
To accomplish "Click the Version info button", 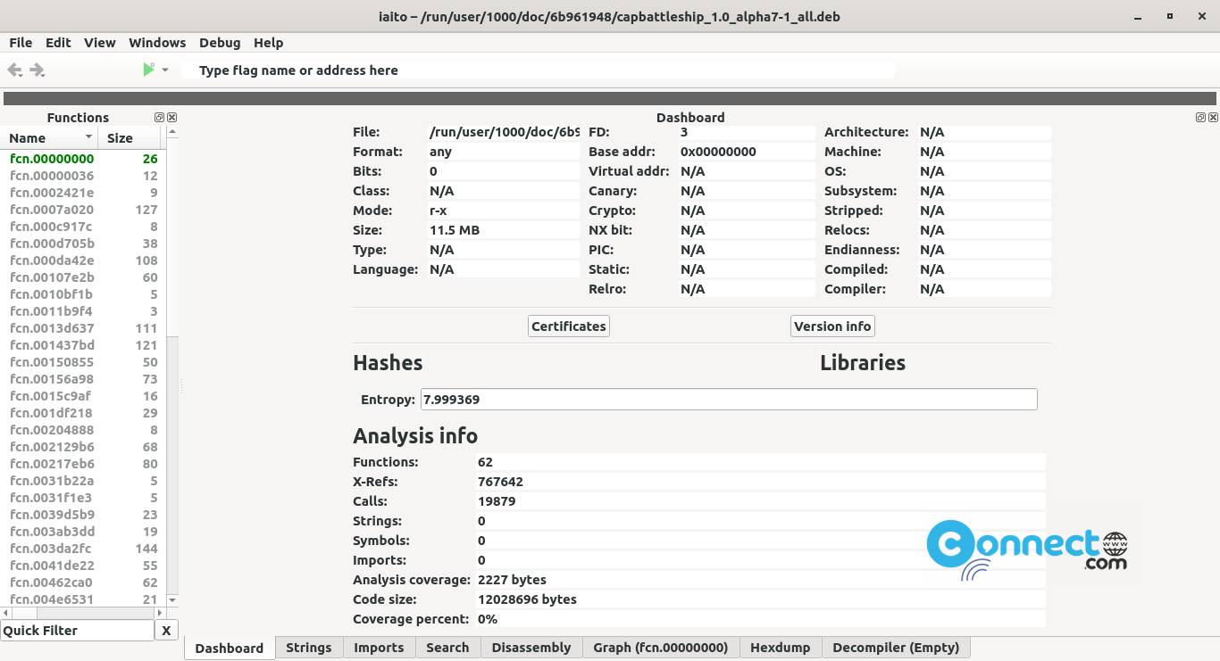I will tap(831, 326).
